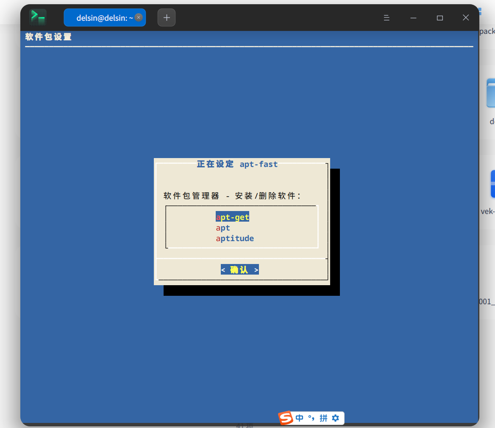Maximize the terminal window

439,18
